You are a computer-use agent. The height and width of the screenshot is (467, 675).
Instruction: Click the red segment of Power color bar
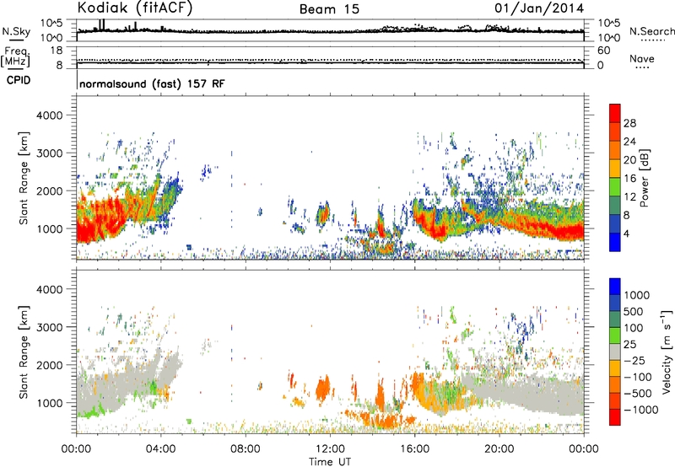pyautogui.click(x=615, y=113)
